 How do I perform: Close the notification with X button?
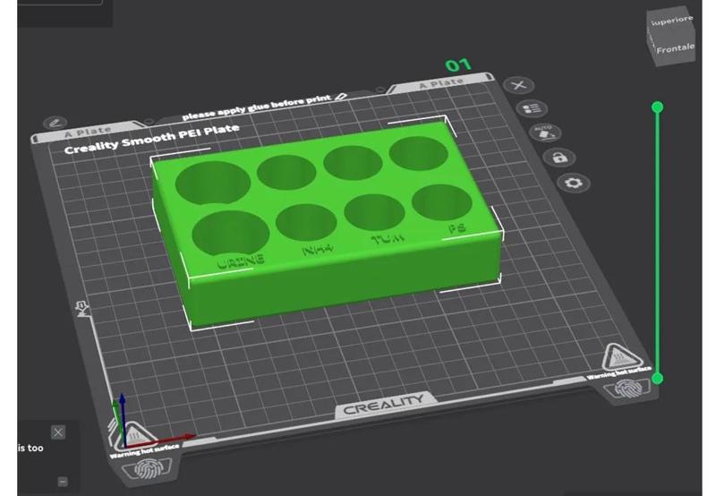(x=58, y=432)
